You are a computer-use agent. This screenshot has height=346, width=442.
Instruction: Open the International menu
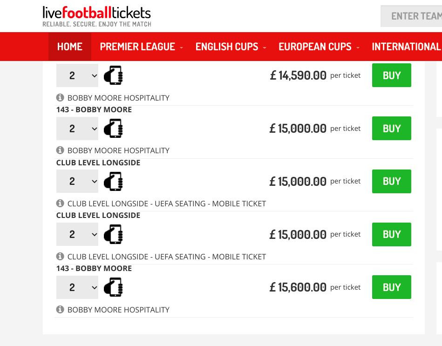click(406, 47)
